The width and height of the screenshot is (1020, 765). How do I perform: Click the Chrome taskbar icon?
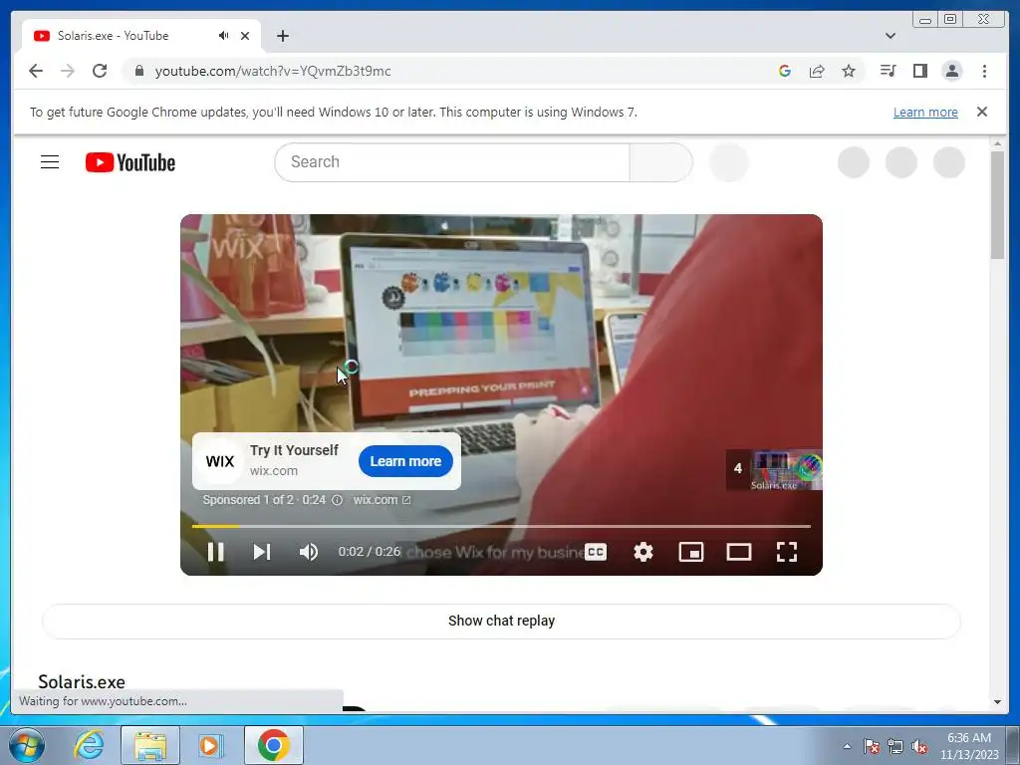point(274,745)
